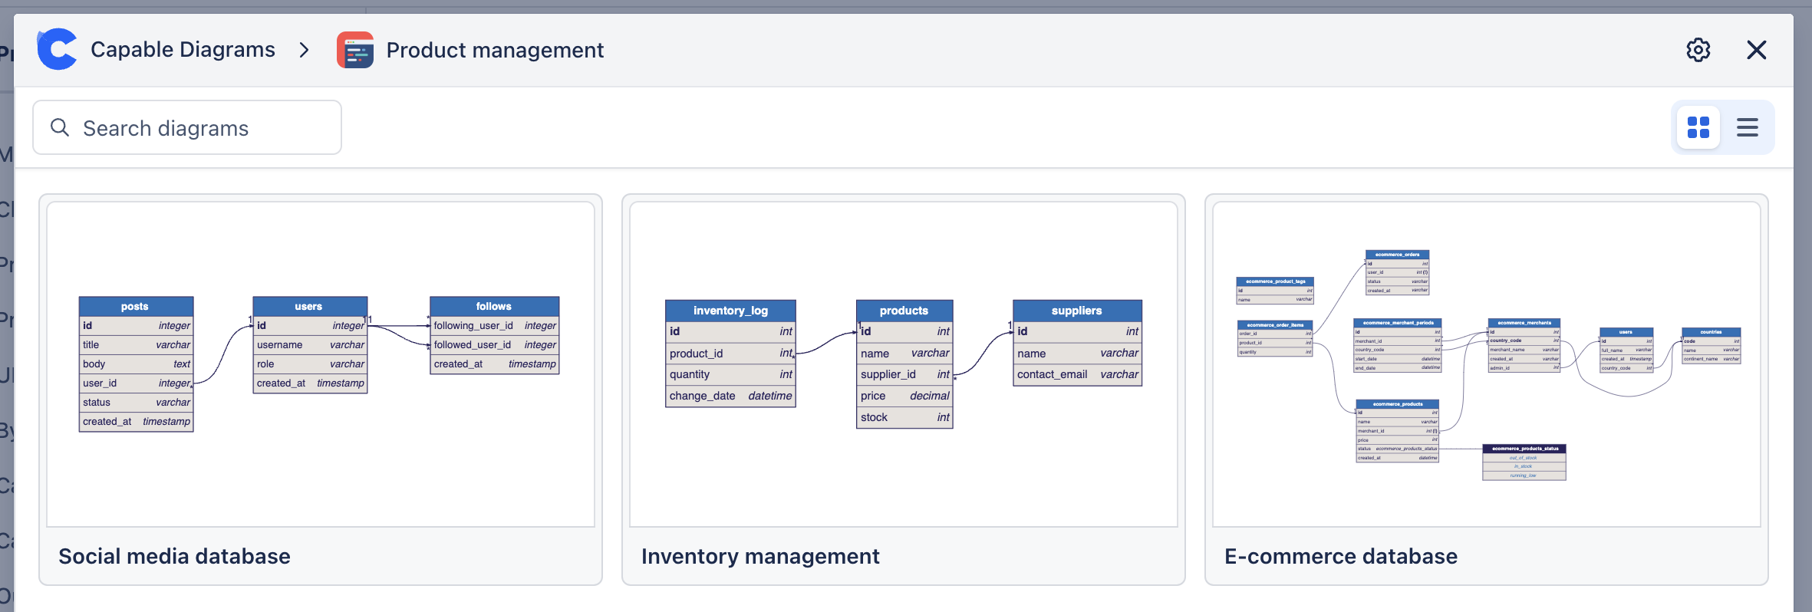Click the Capable Diagrams logo icon

tap(57, 50)
